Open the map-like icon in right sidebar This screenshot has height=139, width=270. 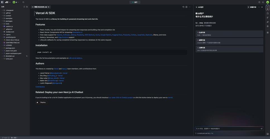(267, 22)
